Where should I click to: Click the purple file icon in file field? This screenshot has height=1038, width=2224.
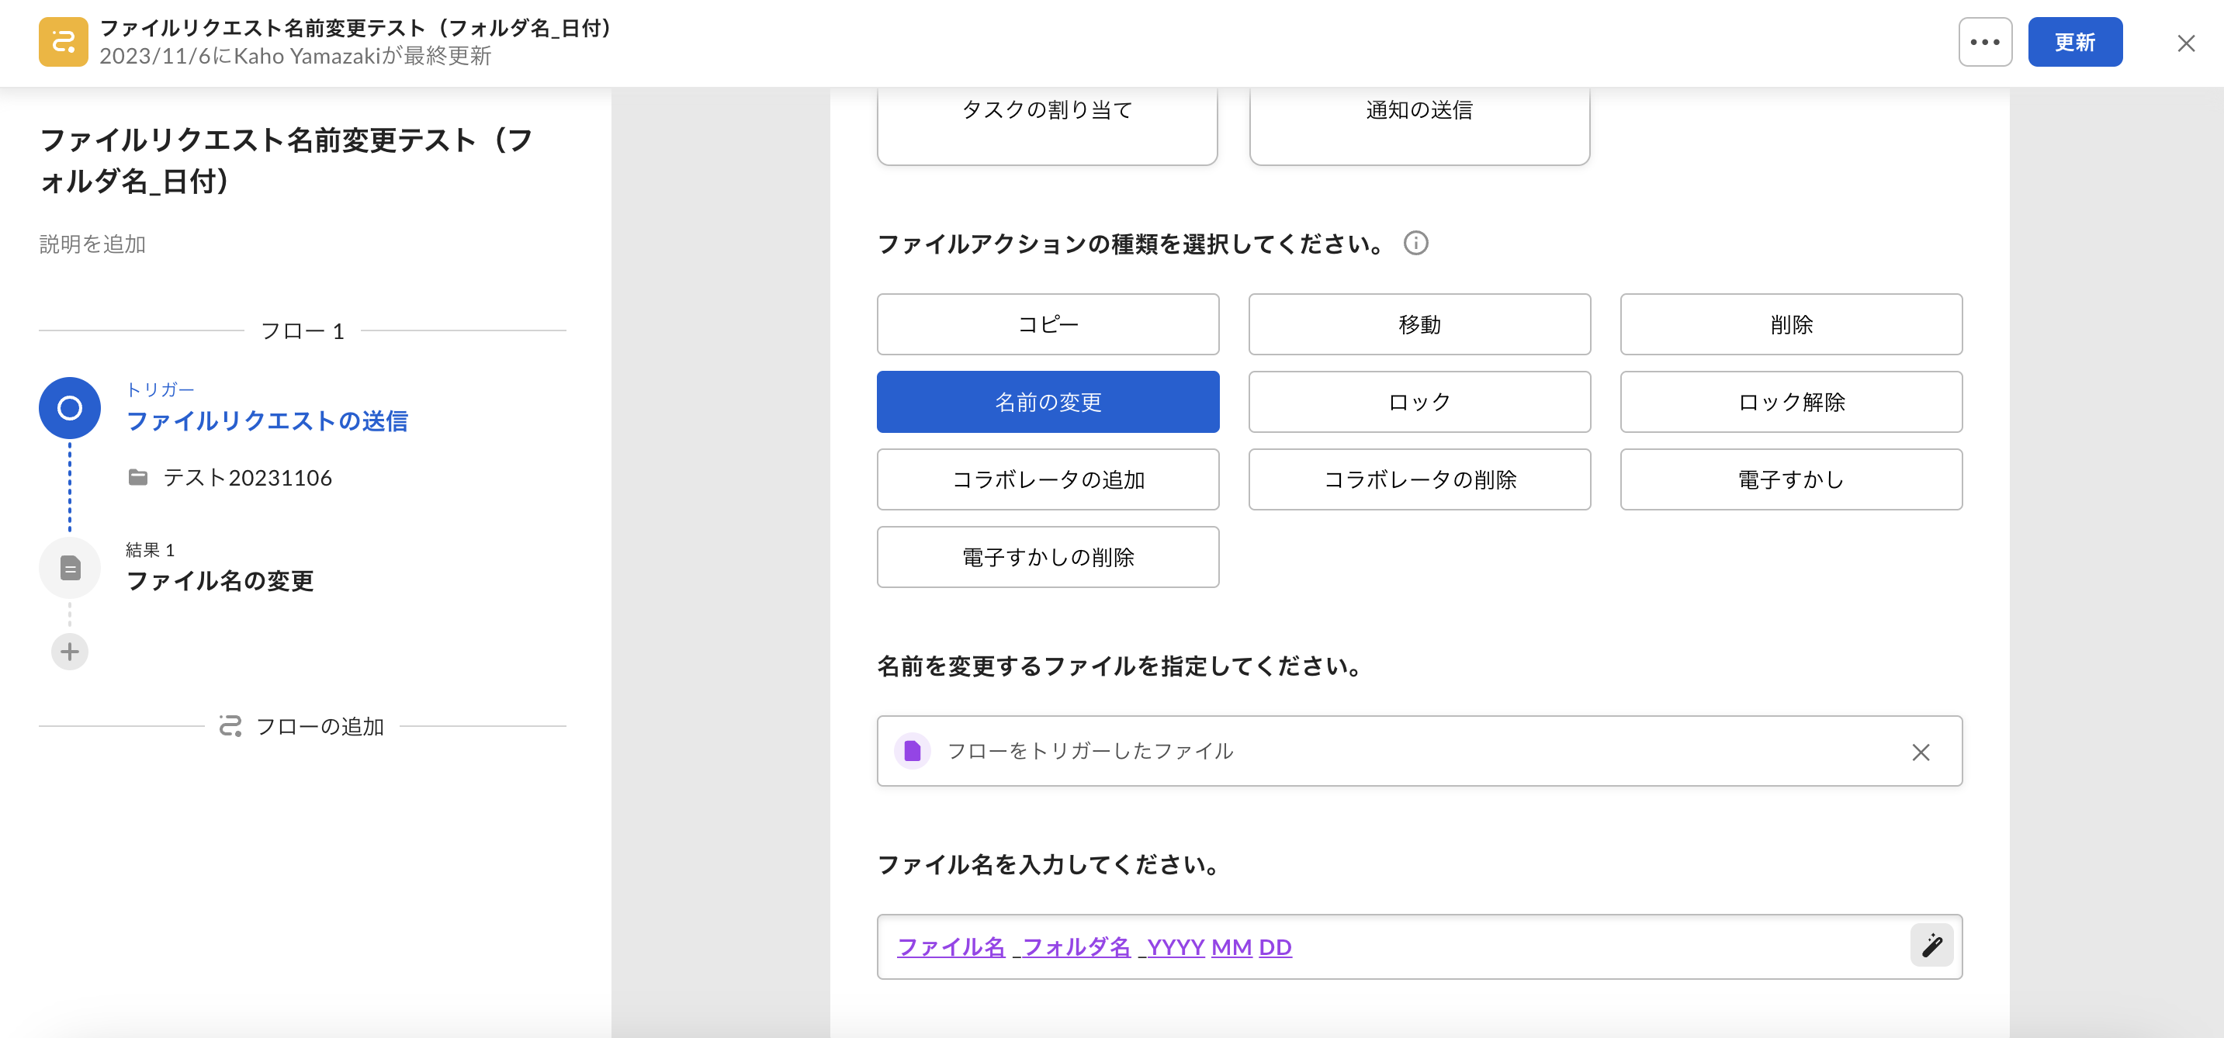point(912,751)
